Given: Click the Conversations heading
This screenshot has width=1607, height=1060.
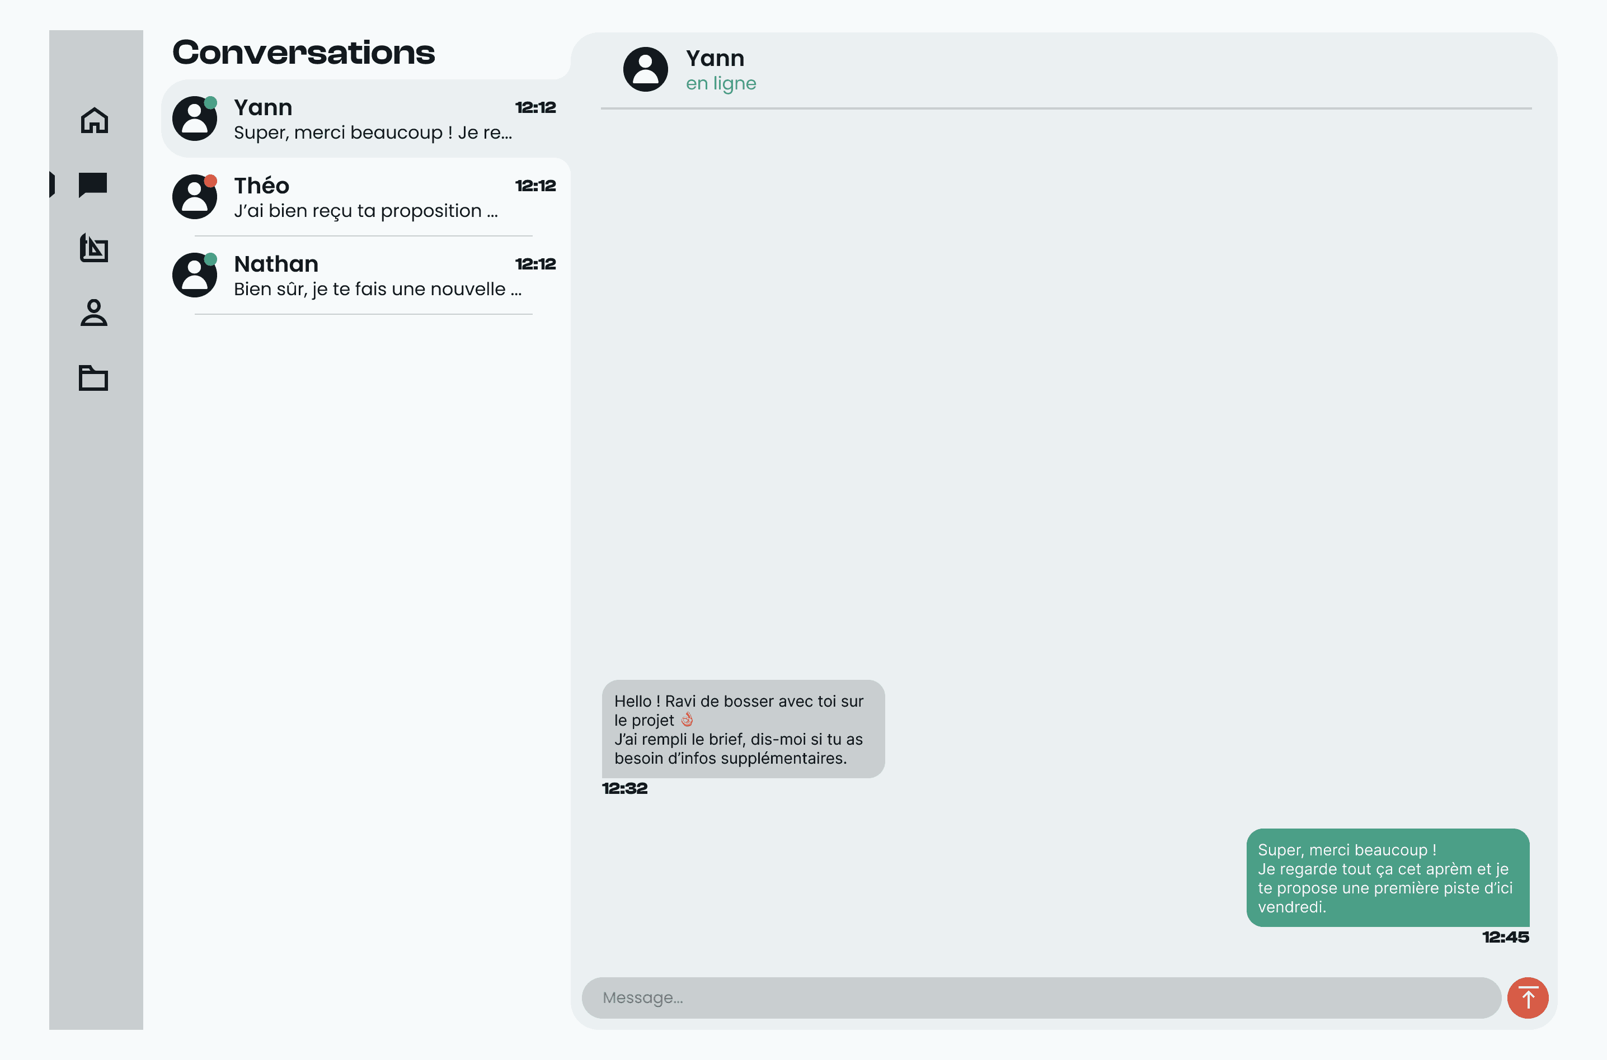Looking at the screenshot, I should [303, 53].
